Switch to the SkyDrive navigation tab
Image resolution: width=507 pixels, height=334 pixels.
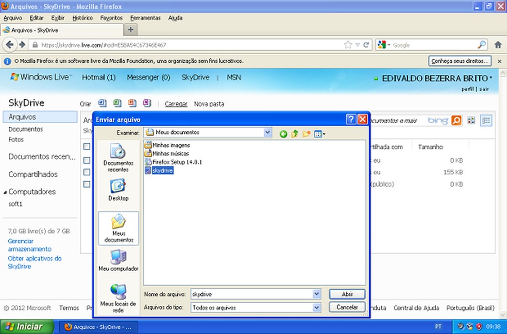pos(195,77)
